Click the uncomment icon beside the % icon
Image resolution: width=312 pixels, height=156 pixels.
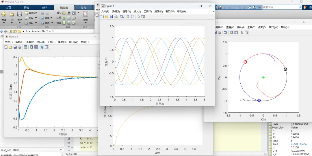coord(69,18)
